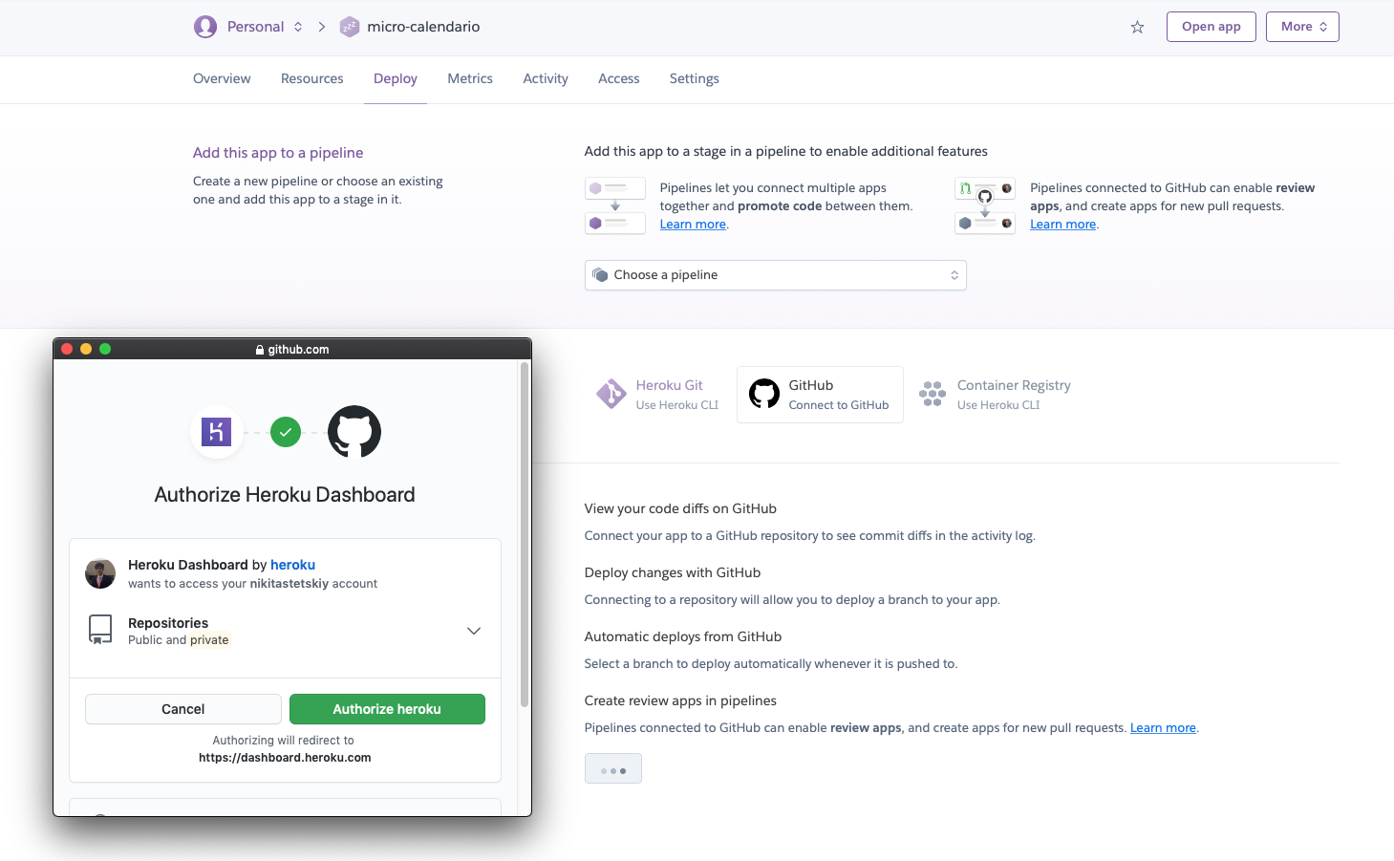Click the Personal account avatar icon
The image size is (1394, 861).
pos(205,27)
